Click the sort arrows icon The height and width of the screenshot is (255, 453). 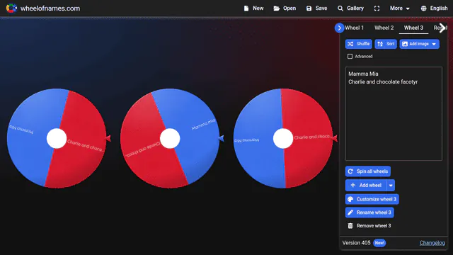pyautogui.click(x=380, y=44)
